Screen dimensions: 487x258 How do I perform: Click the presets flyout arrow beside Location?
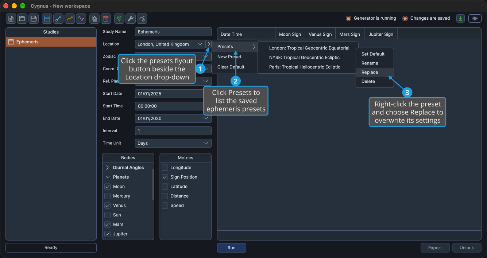pyautogui.click(x=209, y=44)
